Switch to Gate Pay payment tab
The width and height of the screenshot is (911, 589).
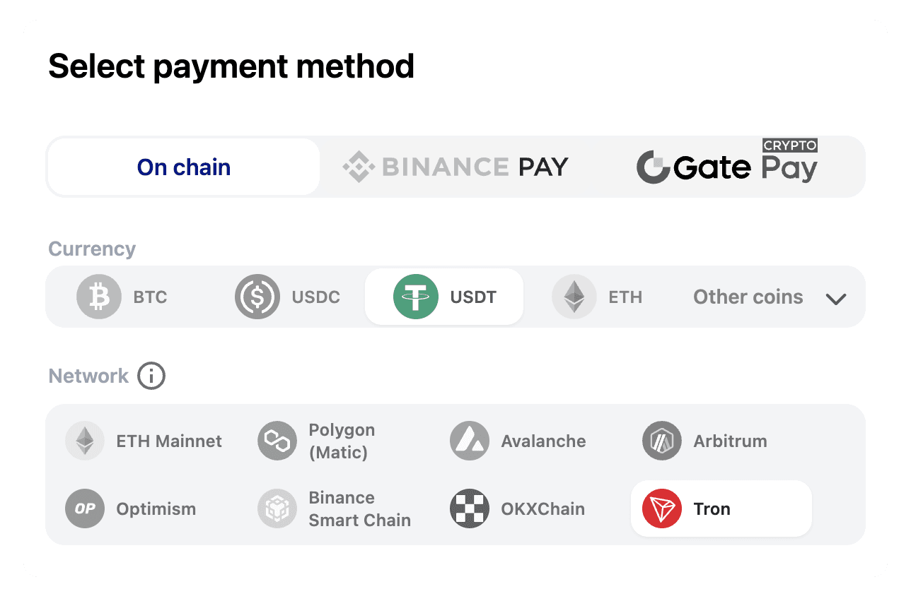point(728,167)
